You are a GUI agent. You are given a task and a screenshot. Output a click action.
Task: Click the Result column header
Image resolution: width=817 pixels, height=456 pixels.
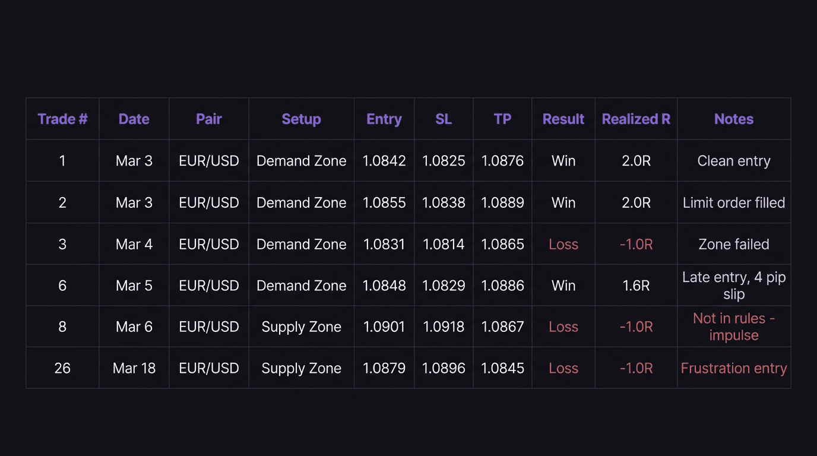click(563, 119)
